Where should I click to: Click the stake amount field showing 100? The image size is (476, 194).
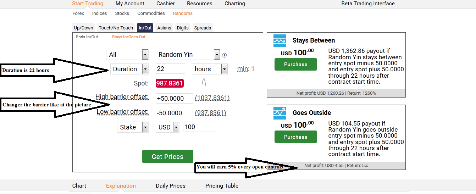point(200,127)
